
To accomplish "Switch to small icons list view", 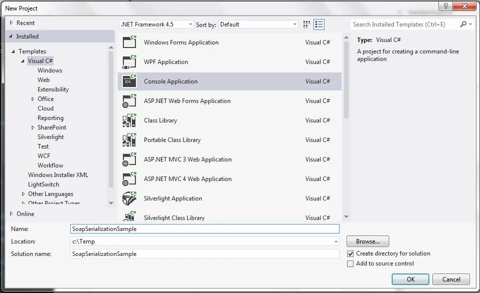I will [319, 24].
